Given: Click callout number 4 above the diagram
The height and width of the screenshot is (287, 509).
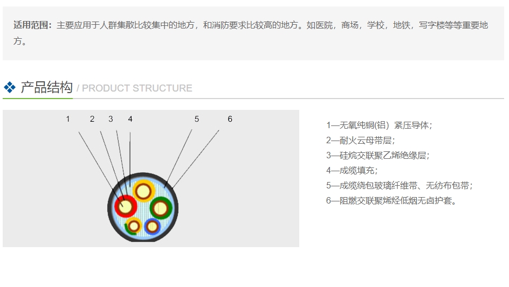Looking at the screenshot, I should tap(130, 119).
